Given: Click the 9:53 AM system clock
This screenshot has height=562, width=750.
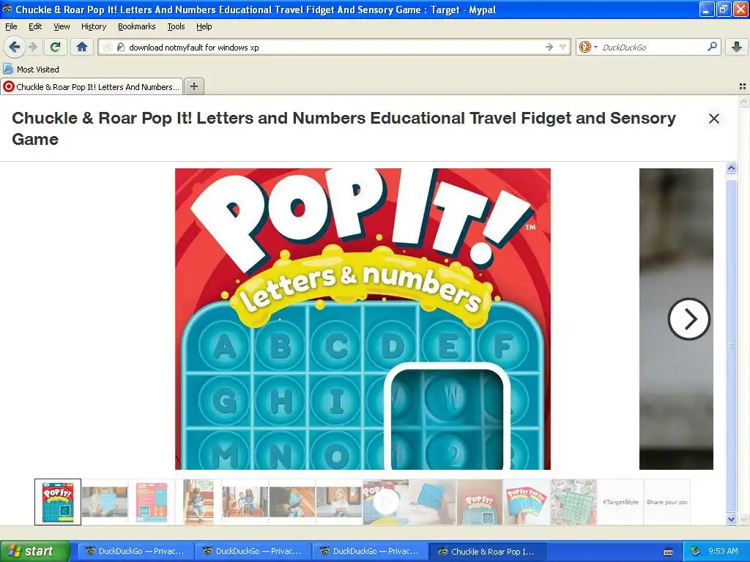Looking at the screenshot, I should point(723,551).
